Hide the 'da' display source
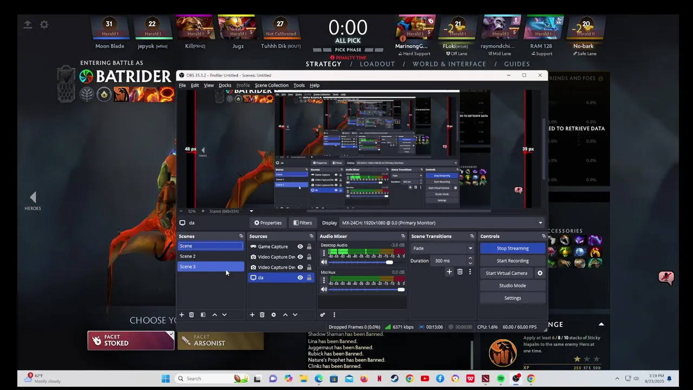 tap(300, 278)
